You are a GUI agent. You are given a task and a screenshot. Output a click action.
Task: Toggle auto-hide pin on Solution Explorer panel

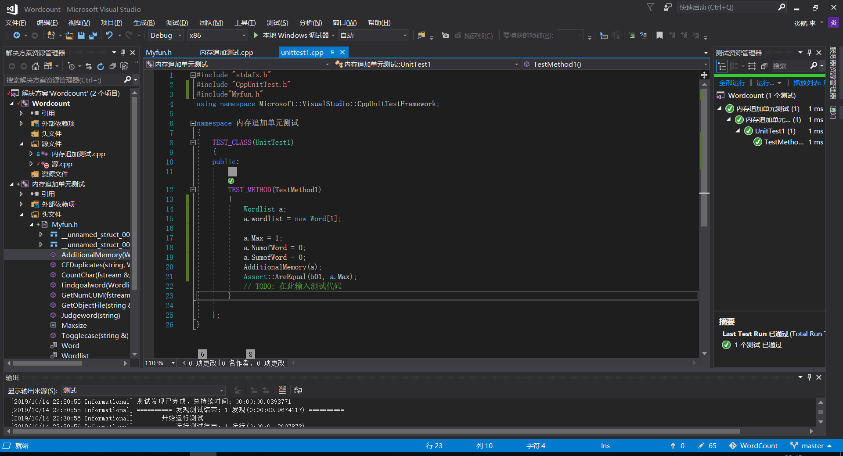point(123,53)
